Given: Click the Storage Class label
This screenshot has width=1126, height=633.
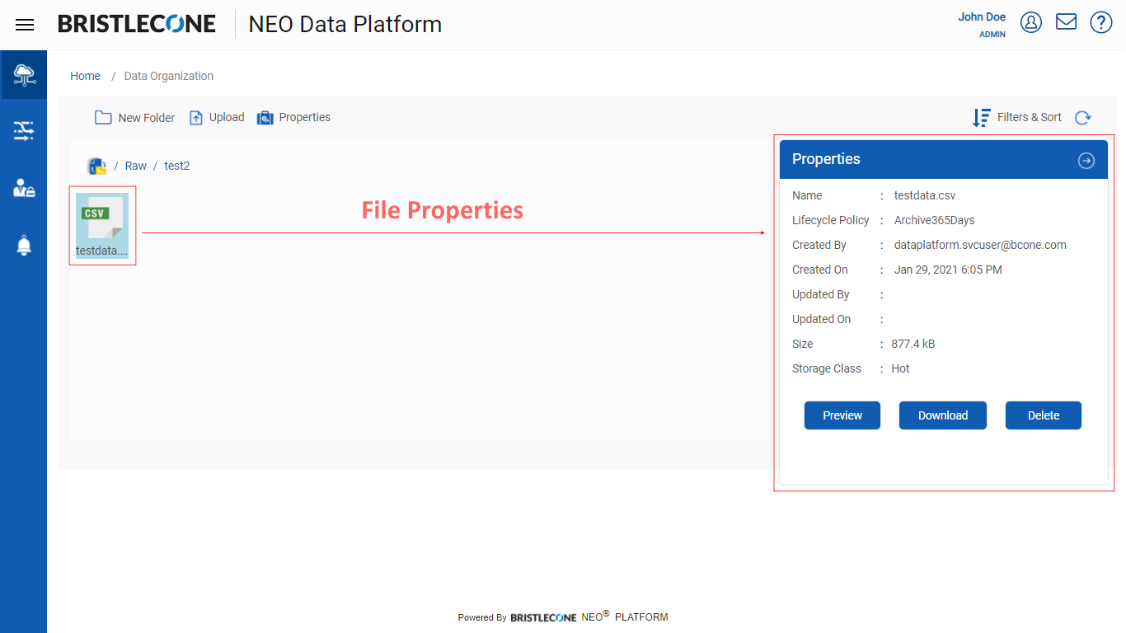Looking at the screenshot, I should click(x=827, y=368).
